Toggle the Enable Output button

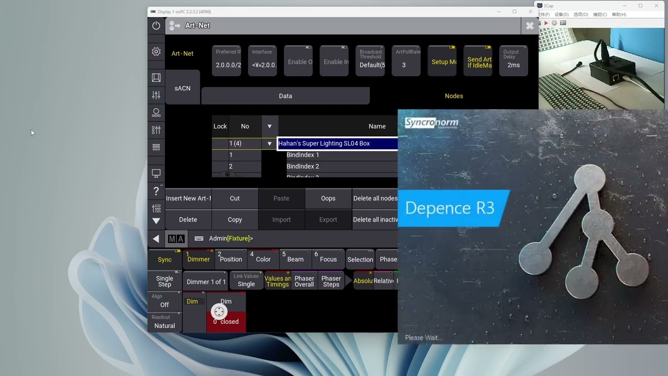click(299, 61)
